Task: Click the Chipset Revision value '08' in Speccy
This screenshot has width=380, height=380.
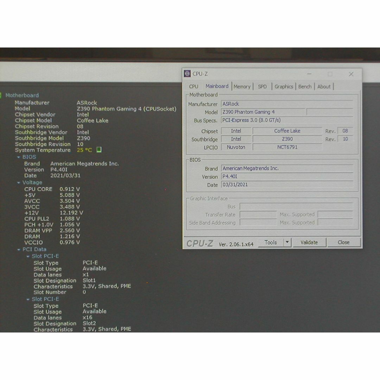Action: click(80, 126)
